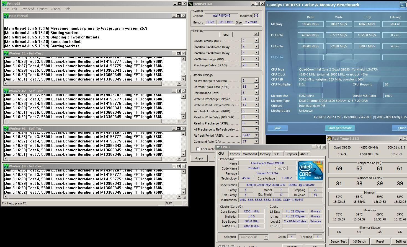407x247 pixels.
Task: Maximize the Worker #1 child window
Action: pos(179,53)
